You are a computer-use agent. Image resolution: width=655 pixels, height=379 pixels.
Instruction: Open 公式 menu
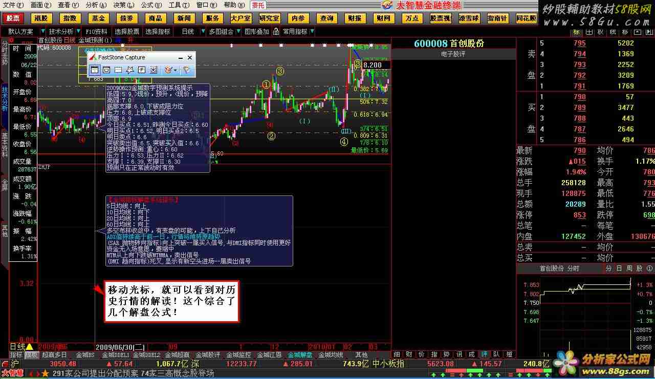[150, 5]
